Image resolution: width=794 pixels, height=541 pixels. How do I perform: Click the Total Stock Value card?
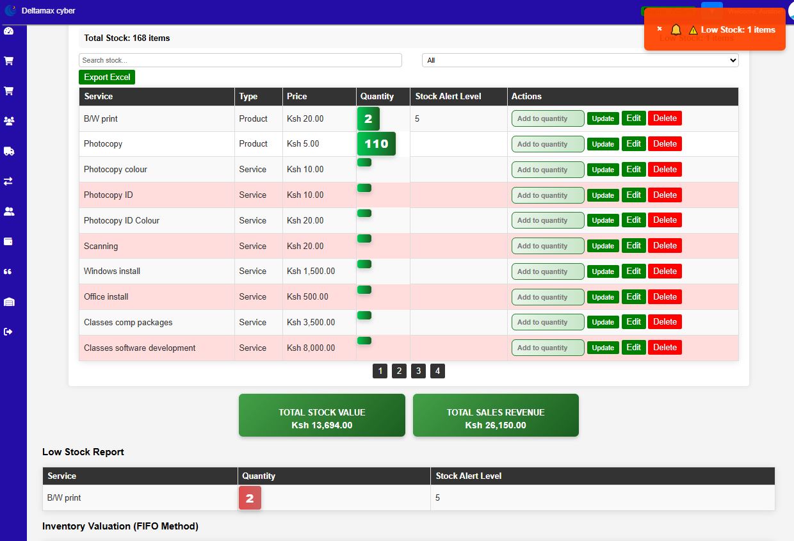pyautogui.click(x=321, y=416)
